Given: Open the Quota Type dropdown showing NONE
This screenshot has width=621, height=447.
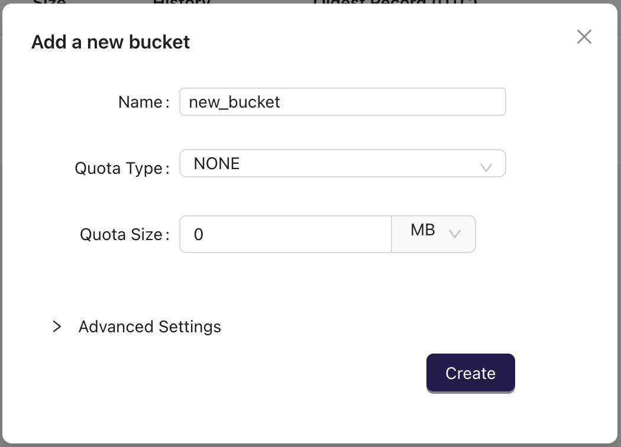Looking at the screenshot, I should [x=343, y=163].
